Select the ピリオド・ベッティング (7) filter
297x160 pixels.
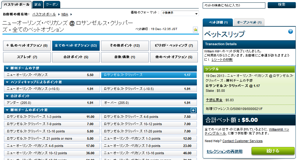coord(174,45)
